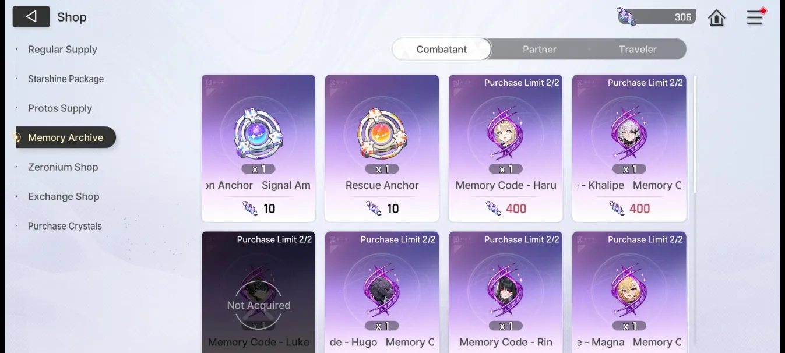The width and height of the screenshot is (785, 353).
Task: Select the purple Signal Anchor item icon
Action: pos(258,135)
